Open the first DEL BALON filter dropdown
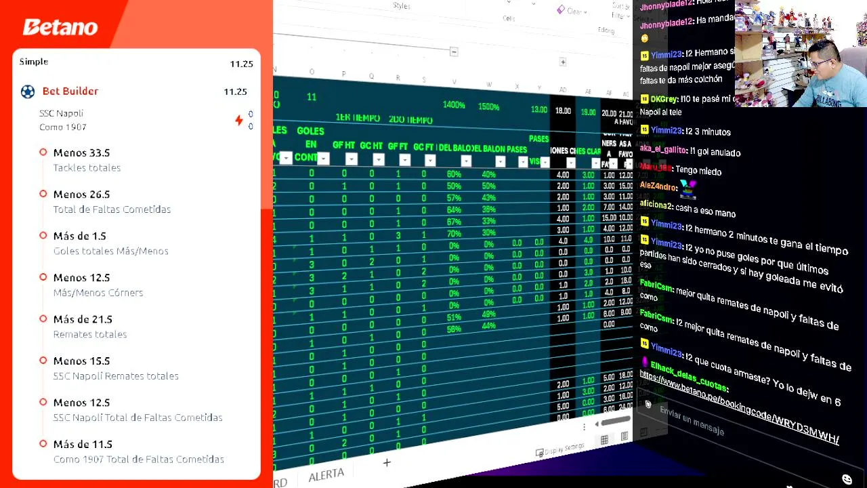The height and width of the screenshot is (488, 867). pyautogui.click(x=466, y=161)
